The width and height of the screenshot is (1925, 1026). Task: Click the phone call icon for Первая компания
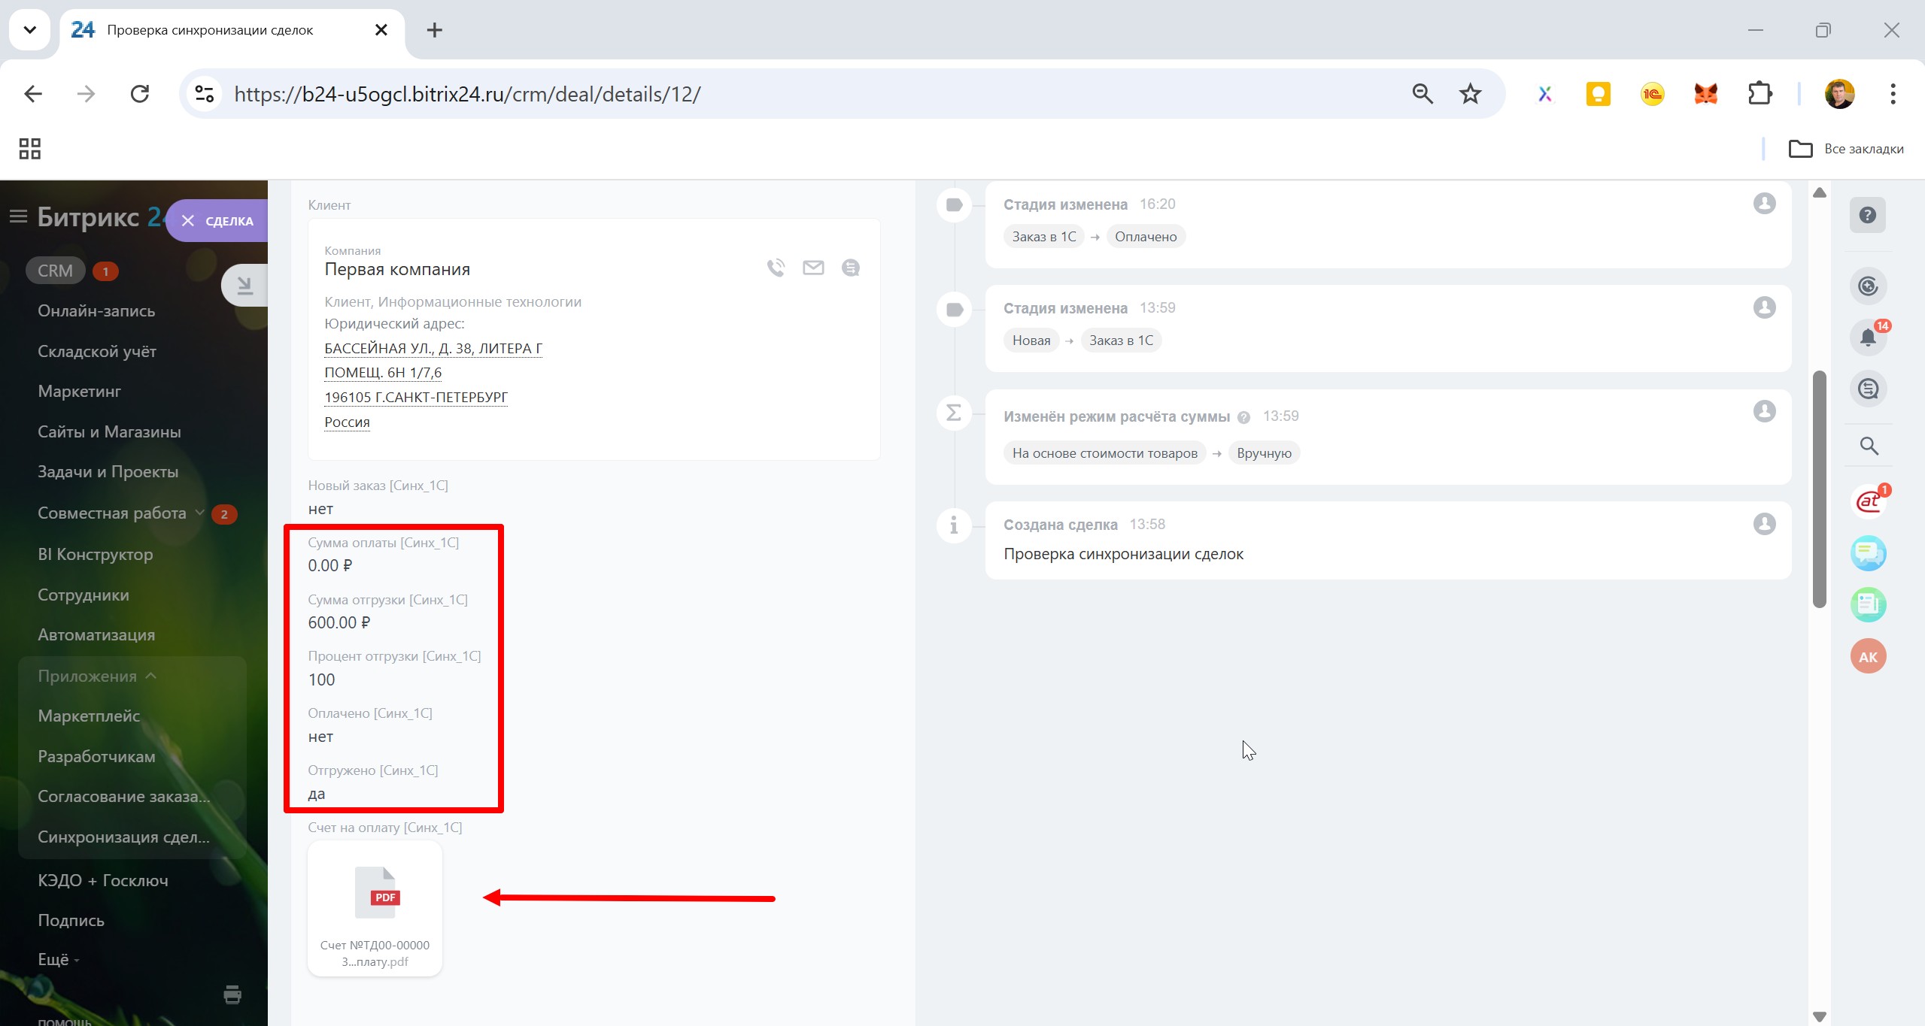tap(776, 268)
